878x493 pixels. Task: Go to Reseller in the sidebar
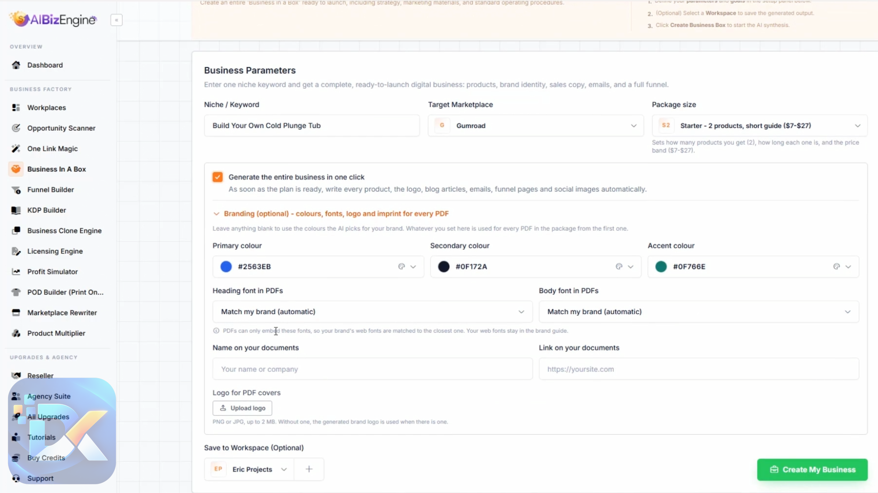[x=40, y=376]
